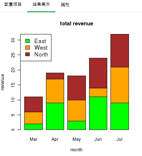Click the East legend label
The width and height of the screenshot is (142, 156).
pos(40,41)
